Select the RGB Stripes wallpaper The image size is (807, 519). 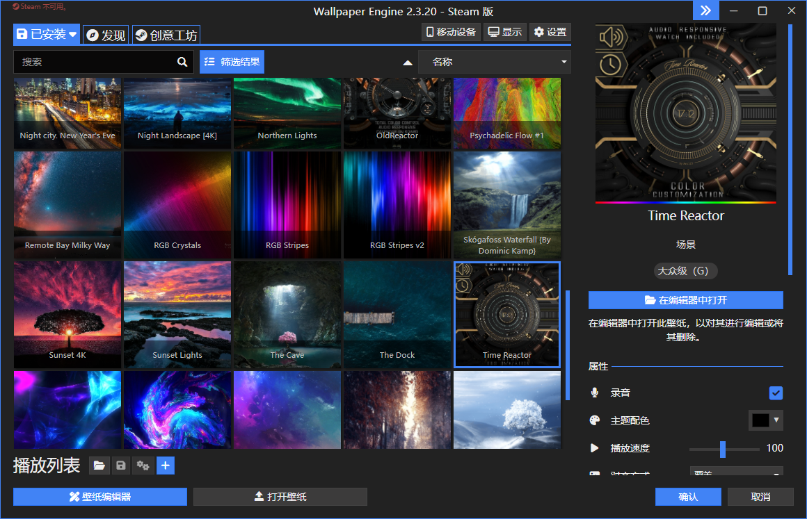tap(287, 204)
